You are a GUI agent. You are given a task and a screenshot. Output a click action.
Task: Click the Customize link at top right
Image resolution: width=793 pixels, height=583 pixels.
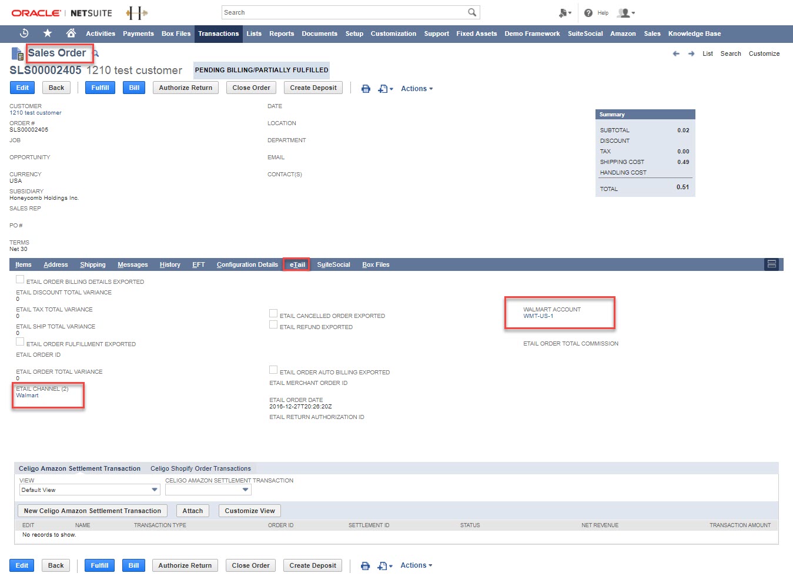click(764, 53)
